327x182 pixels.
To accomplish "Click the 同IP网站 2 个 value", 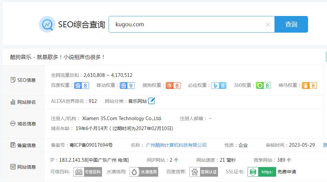I will click(174, 160).
